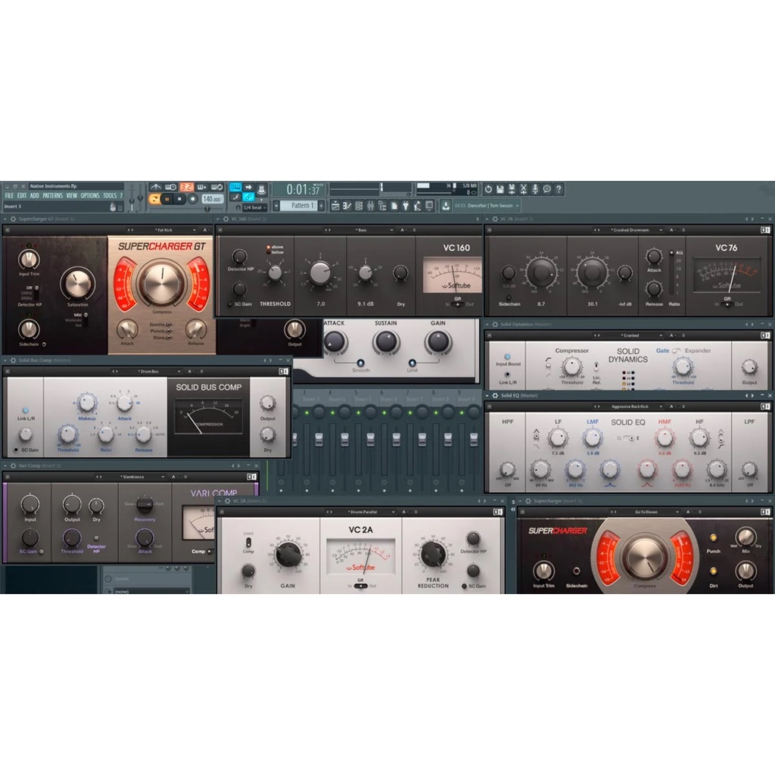Toggle the Smooth option under ATTACK knob
Screen dimensions: 775x775
click(360, 363)
